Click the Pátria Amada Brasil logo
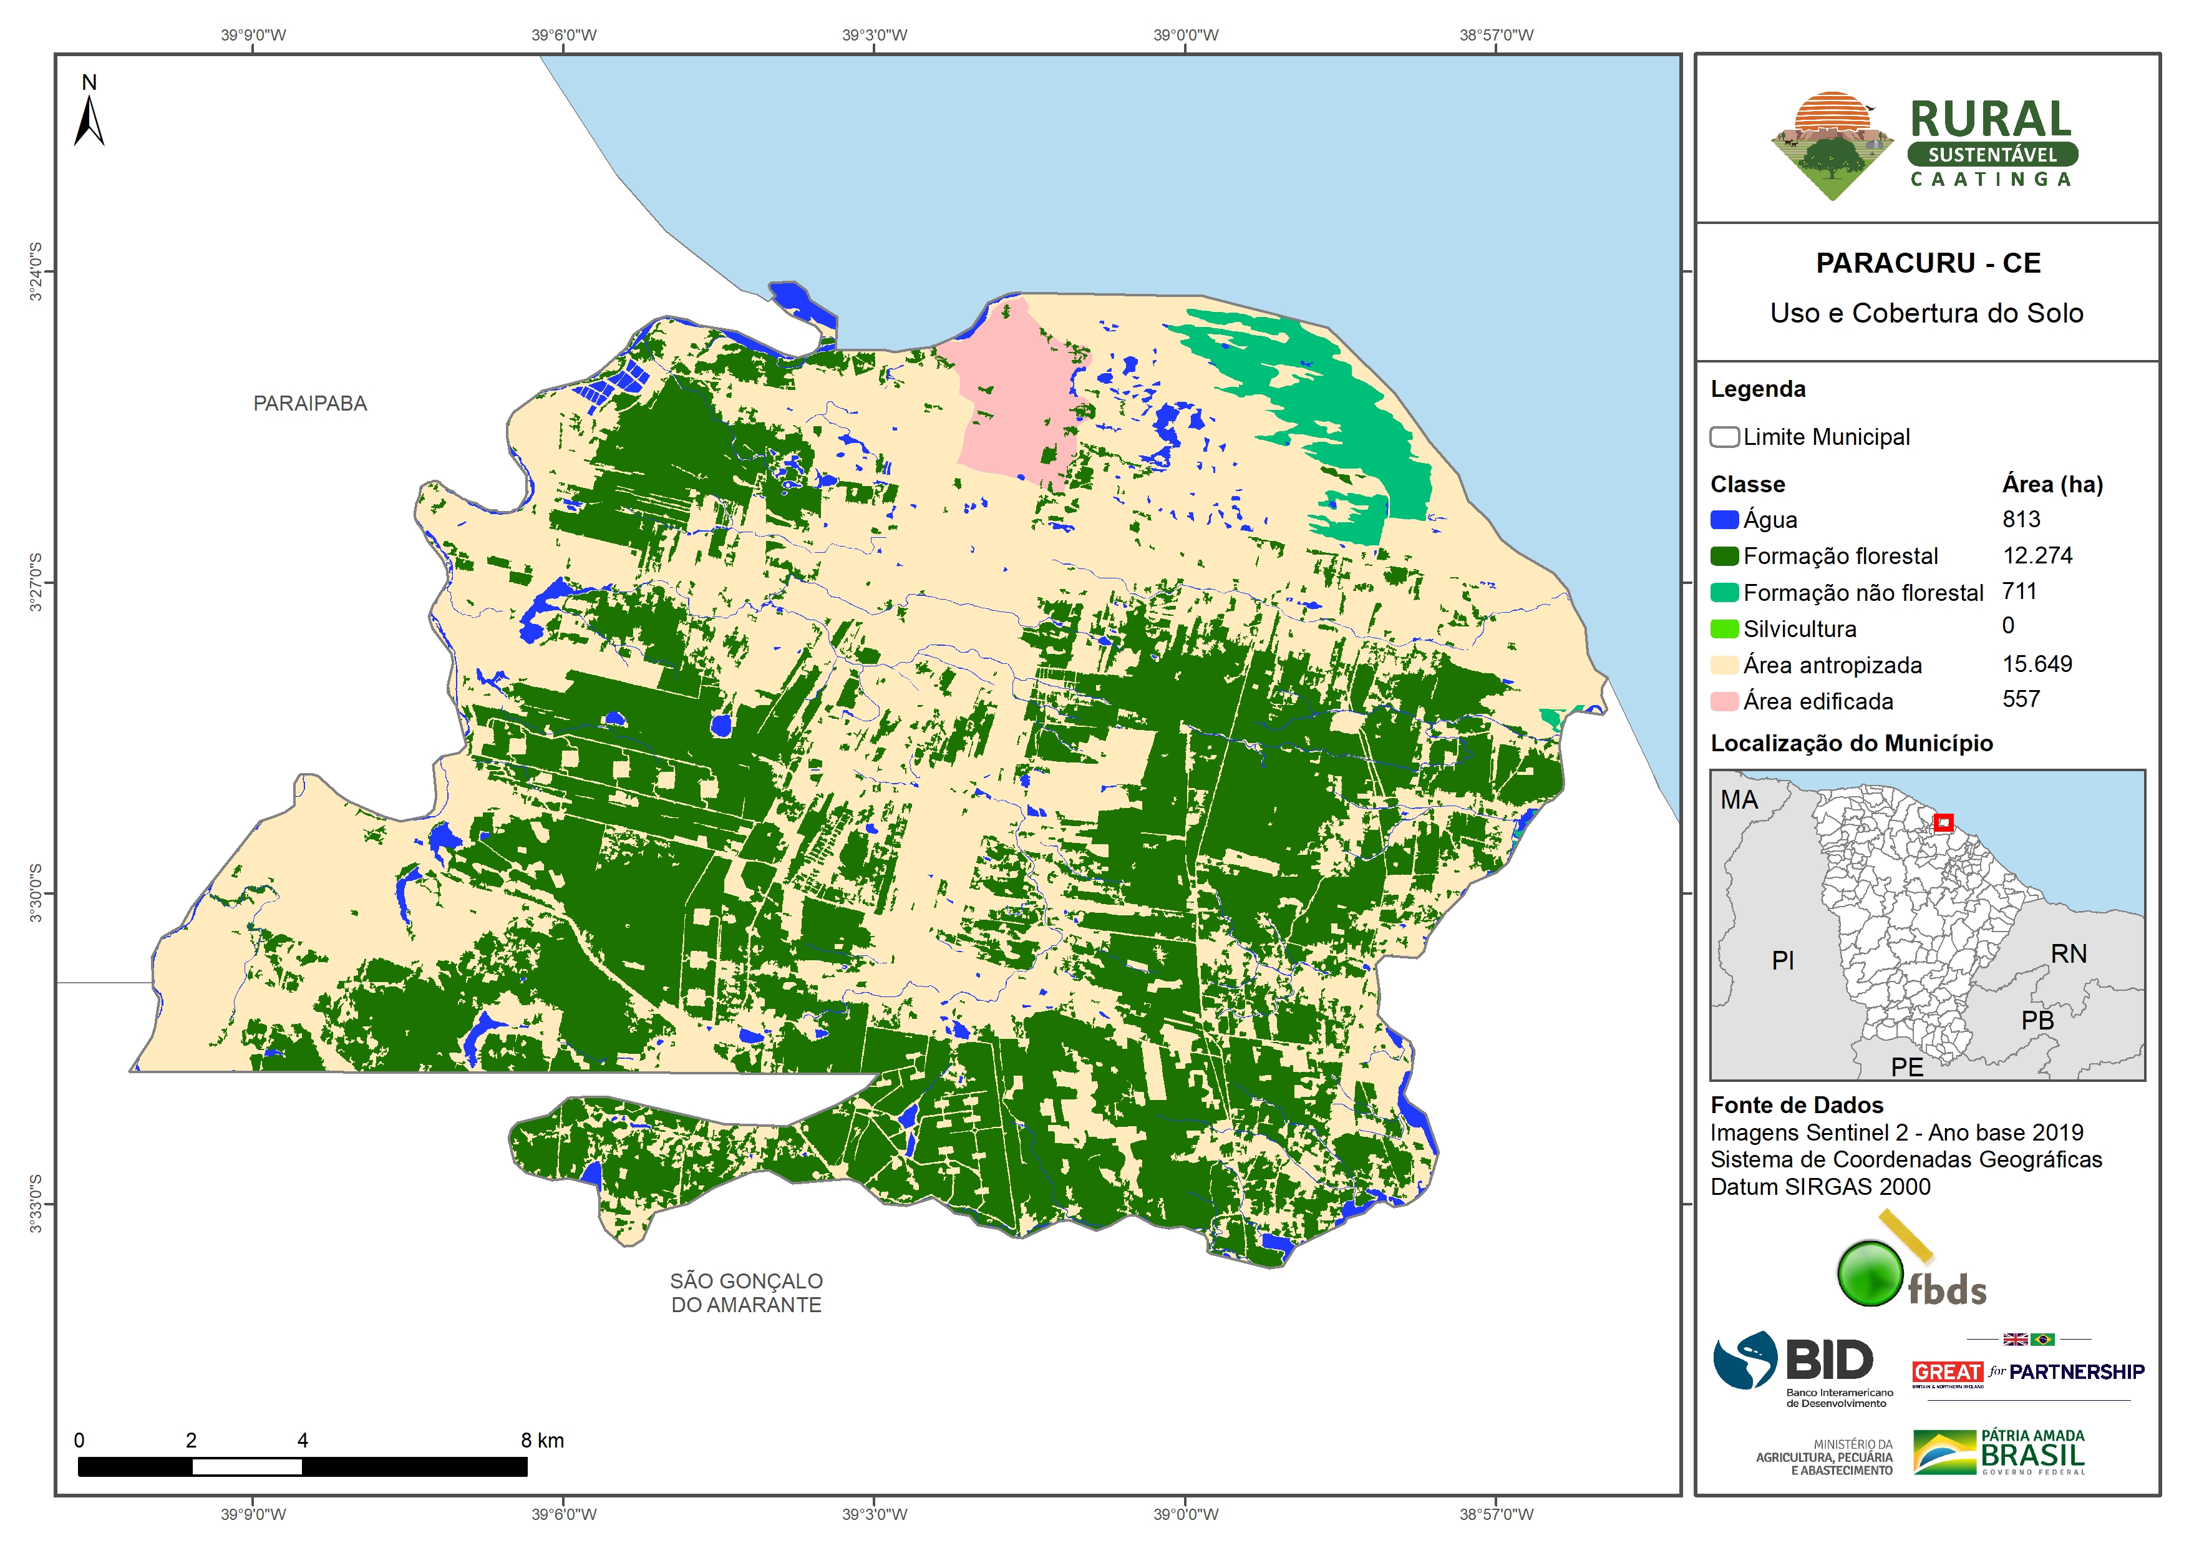2189x1548 pixels. 1999,1452
